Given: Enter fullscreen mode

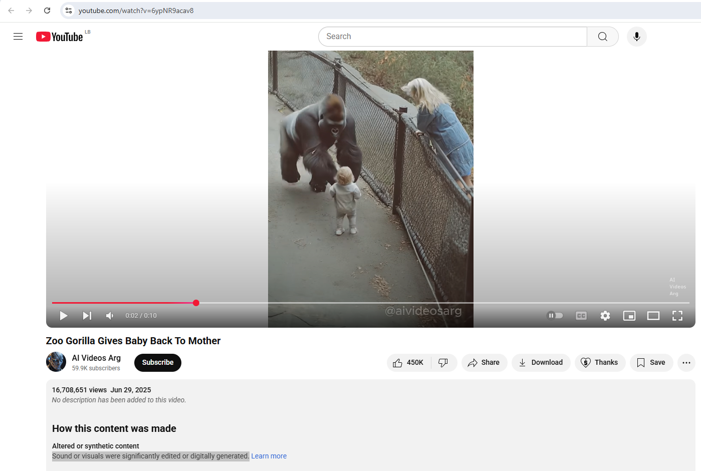Looking at the screenshot, I should click(677, 315).
